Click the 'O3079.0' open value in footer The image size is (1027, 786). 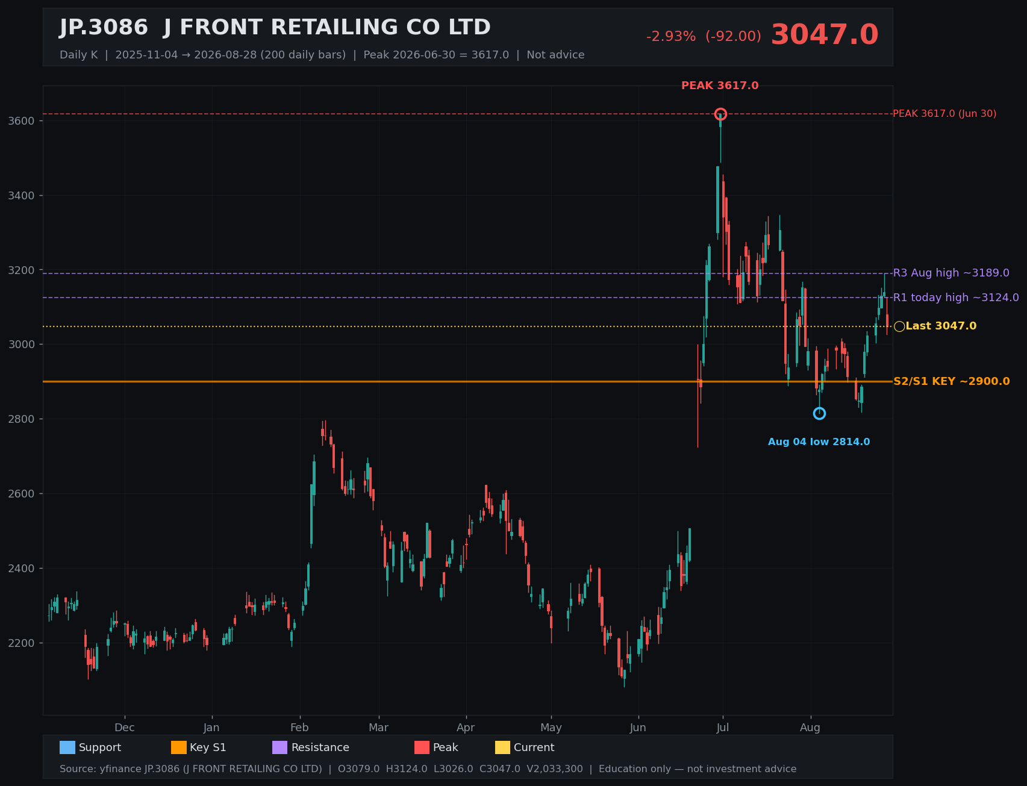click(x=359, y=769)
